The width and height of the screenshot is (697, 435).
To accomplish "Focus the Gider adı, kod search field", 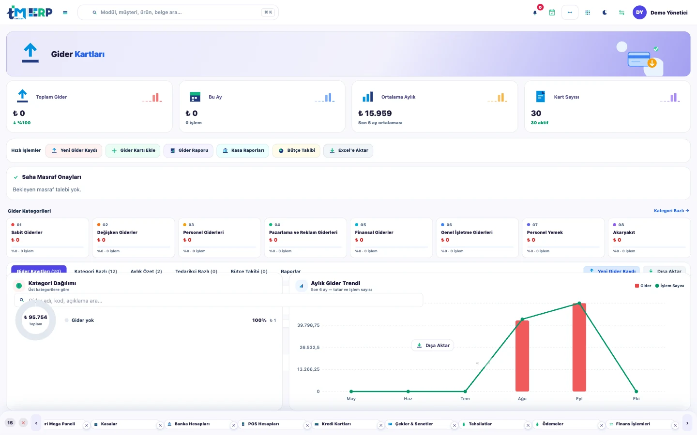I will click(219, 300).
